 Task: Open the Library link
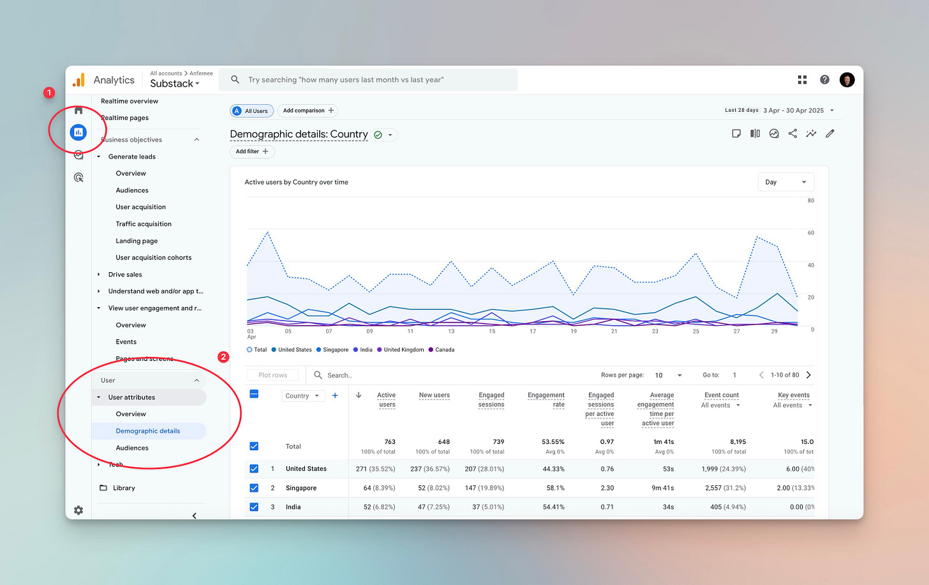pos(124,488)
